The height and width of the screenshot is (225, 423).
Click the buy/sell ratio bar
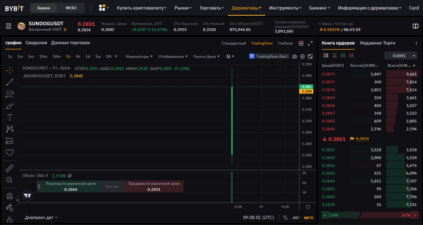point(370,215)
